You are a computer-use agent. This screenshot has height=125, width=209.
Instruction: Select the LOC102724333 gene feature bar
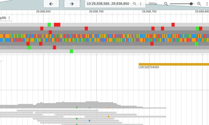(x=174, y=65)
